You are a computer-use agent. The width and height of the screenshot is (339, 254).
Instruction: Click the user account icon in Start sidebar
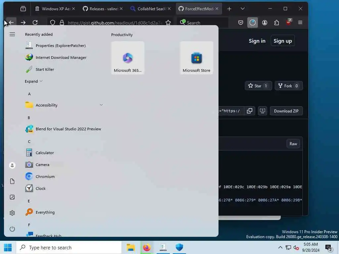click(12, 165)
